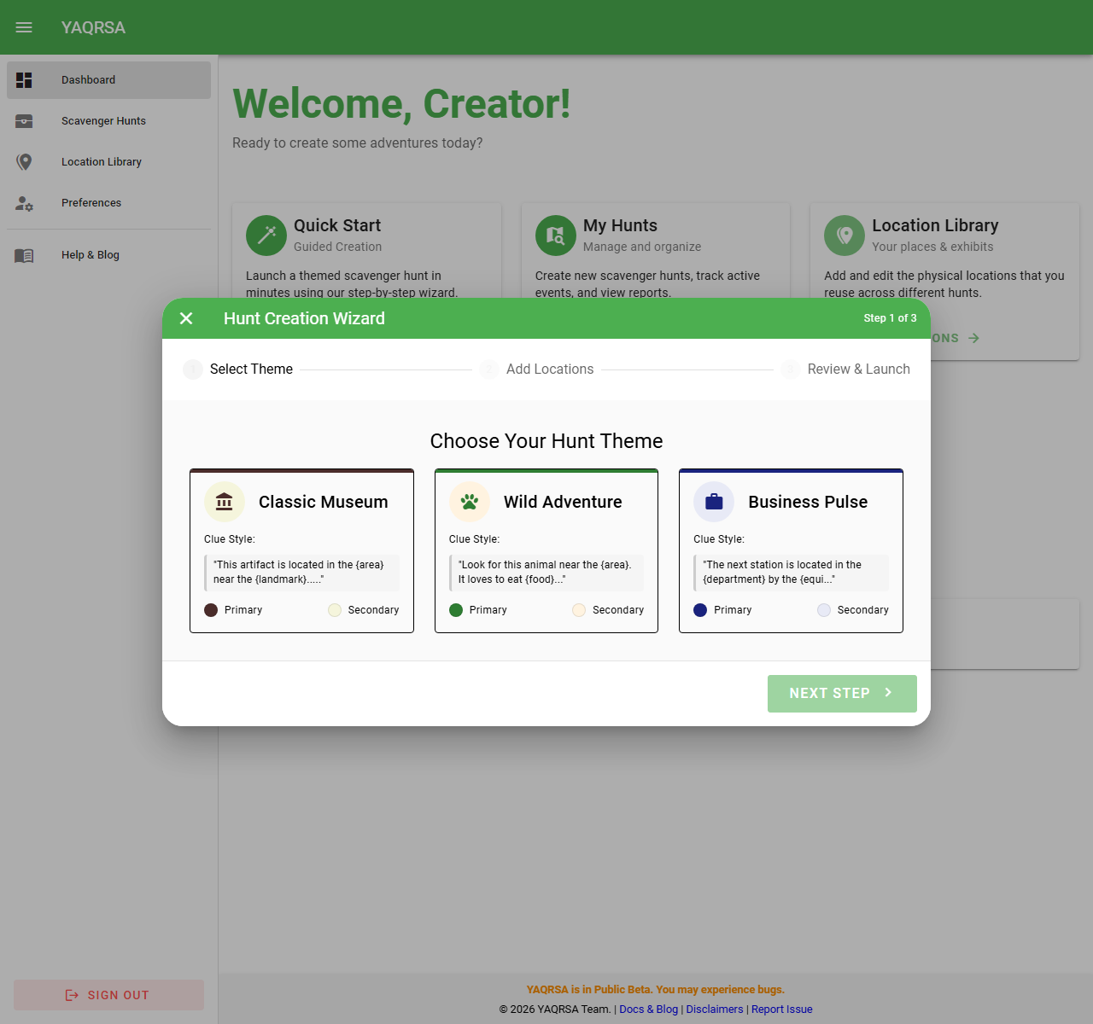
Task: Select the Review & Launch wizard step
Action: [x=845, y=369]
